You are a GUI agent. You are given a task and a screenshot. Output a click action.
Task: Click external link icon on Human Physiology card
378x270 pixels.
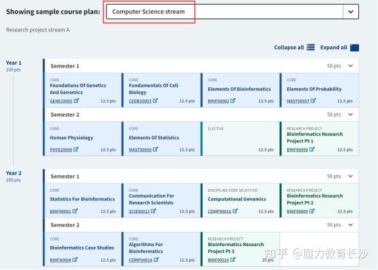tap(76, 149)
